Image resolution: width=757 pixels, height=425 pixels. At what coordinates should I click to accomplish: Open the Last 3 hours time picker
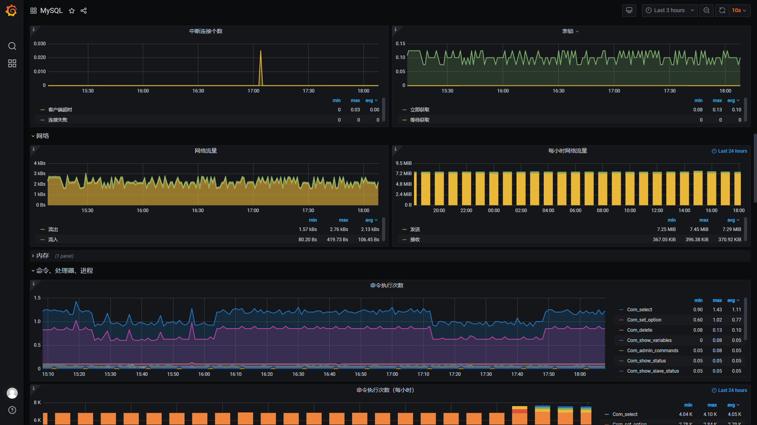pos(669,10)
